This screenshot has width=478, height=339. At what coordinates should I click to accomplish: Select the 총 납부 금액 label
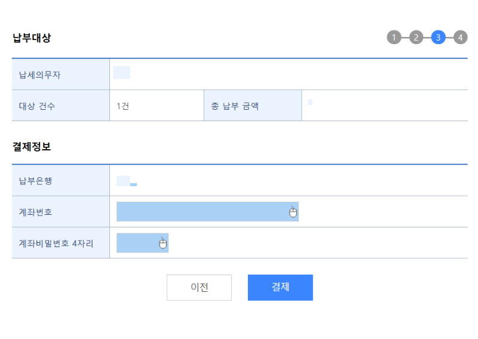click(235, 106)
